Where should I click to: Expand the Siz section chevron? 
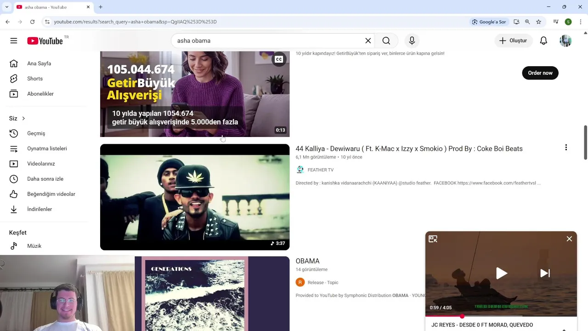(x=23, y=119)
